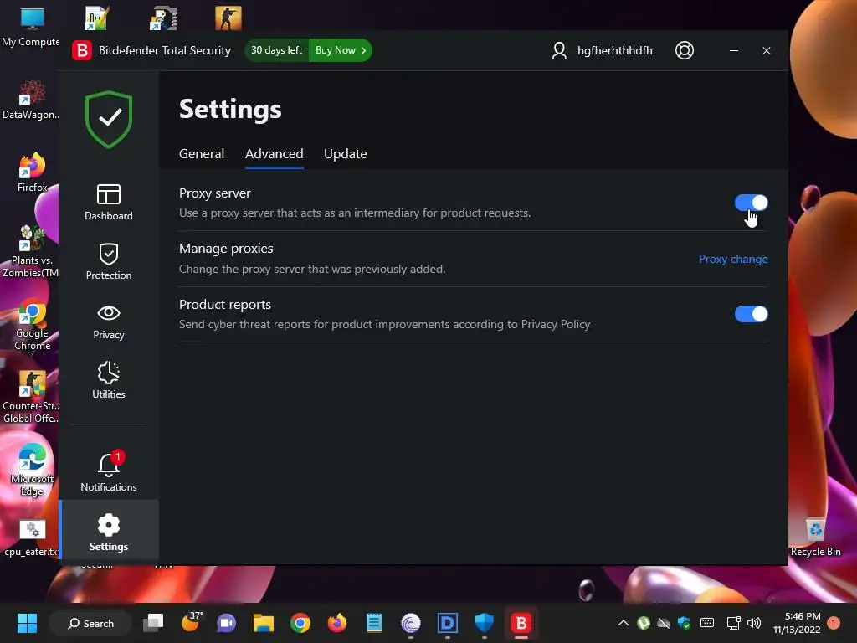
Task: Switch to the Update tab
Action: pos(345,154)
